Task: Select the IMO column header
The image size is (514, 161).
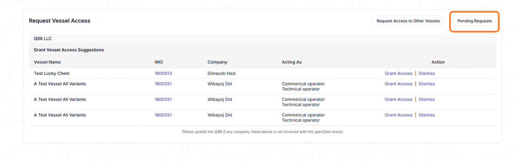Action: click(x=159, y=62)
